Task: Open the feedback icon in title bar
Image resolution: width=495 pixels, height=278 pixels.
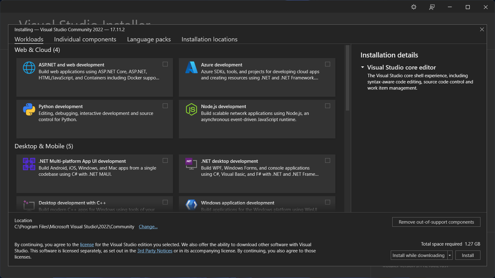Action: (432, 7)
